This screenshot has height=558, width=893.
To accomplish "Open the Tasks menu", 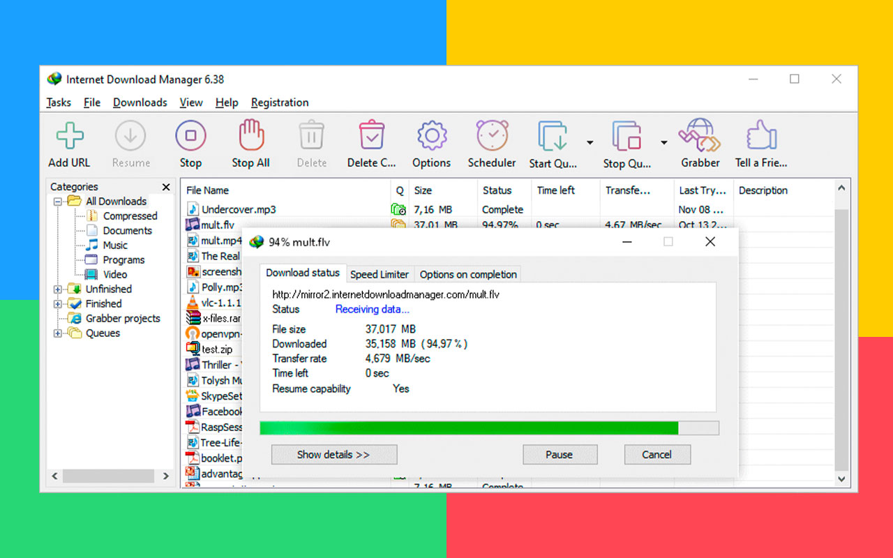I will (x=59, y=103).
